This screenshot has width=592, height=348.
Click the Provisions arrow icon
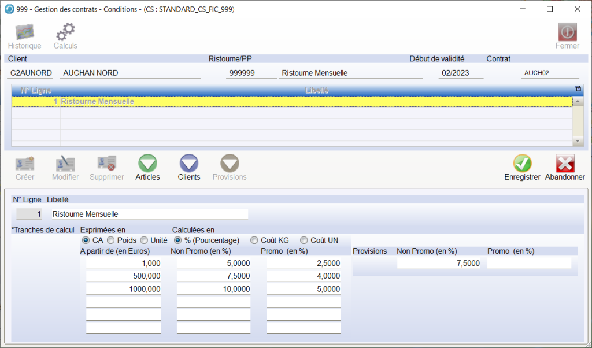230,164
